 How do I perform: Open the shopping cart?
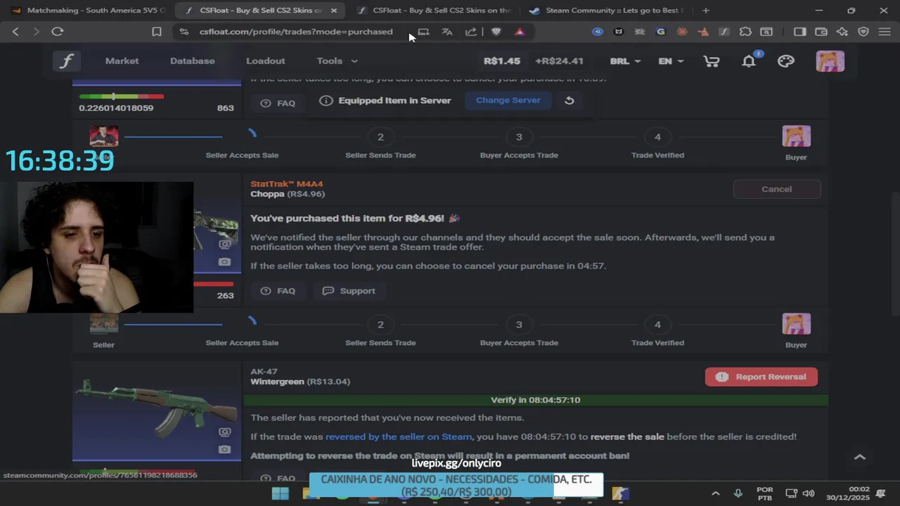712,61
